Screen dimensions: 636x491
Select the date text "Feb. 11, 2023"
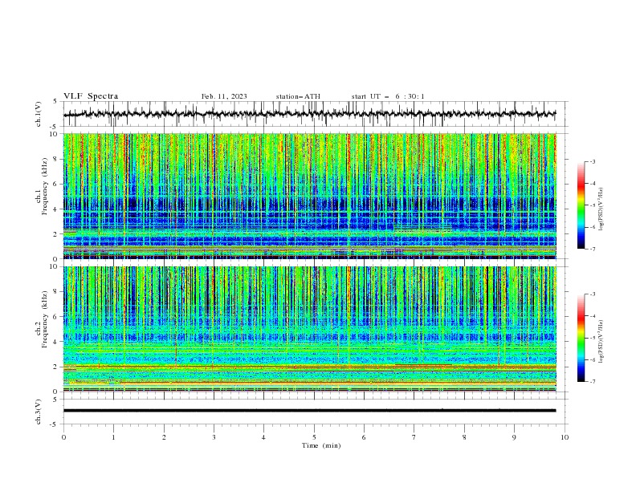224,96
